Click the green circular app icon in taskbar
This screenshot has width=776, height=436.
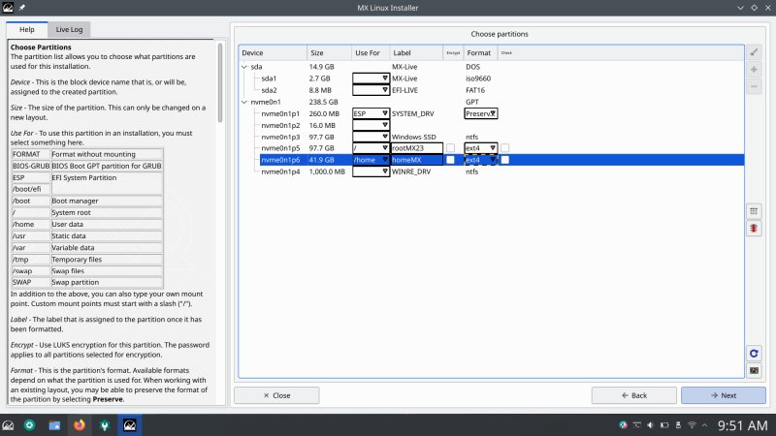pos(30,425)
